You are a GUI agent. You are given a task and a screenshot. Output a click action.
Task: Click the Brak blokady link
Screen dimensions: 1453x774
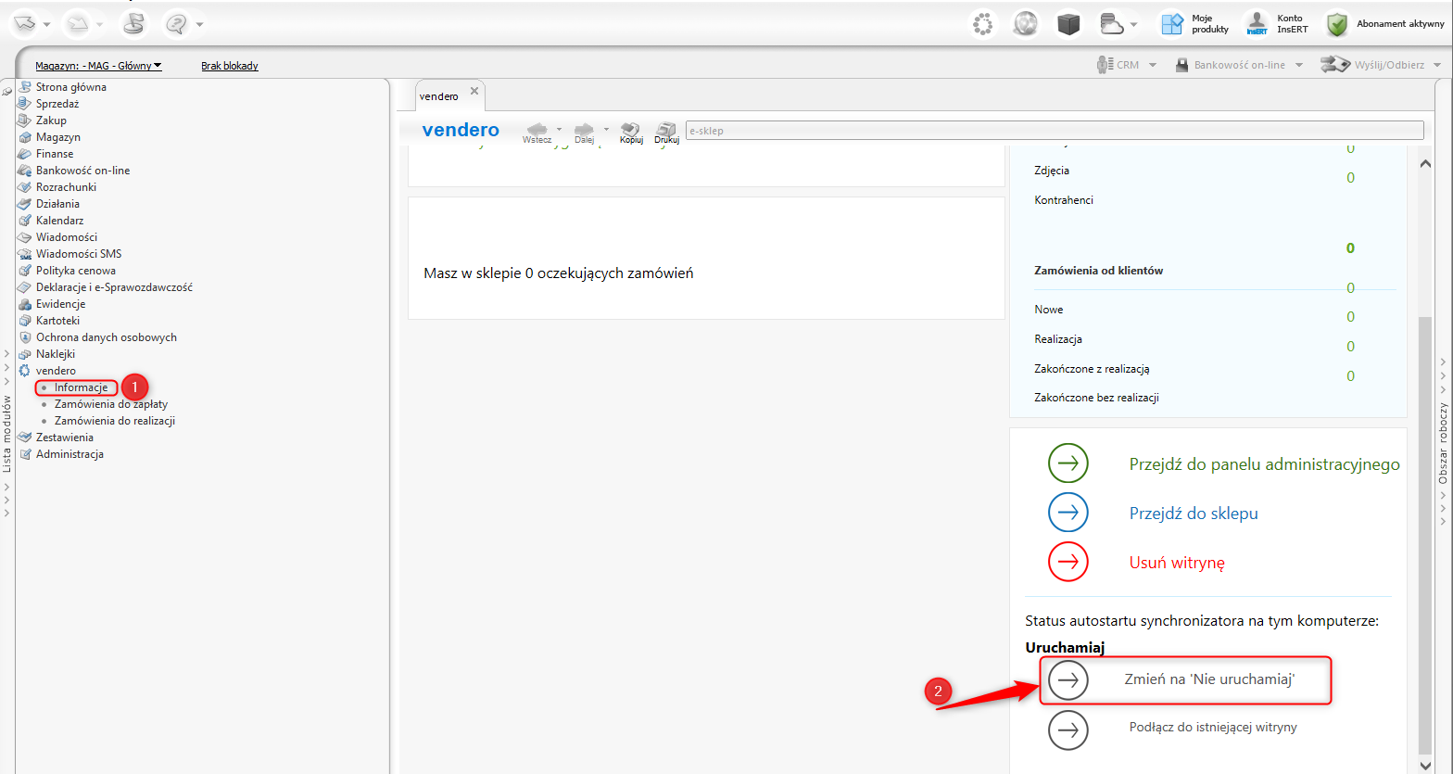[x=230, y=66]
